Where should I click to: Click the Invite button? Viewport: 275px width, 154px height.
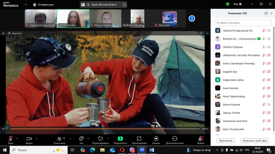click(225, 141)
